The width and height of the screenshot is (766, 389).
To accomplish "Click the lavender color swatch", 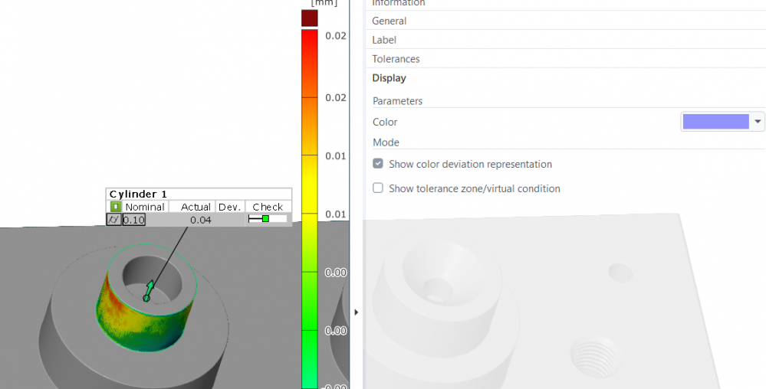I will tap(715, 122).
